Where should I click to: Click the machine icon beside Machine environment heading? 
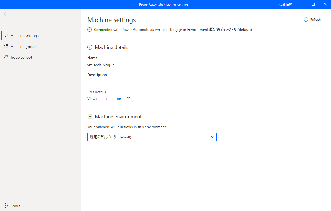(x=90, y=116)
